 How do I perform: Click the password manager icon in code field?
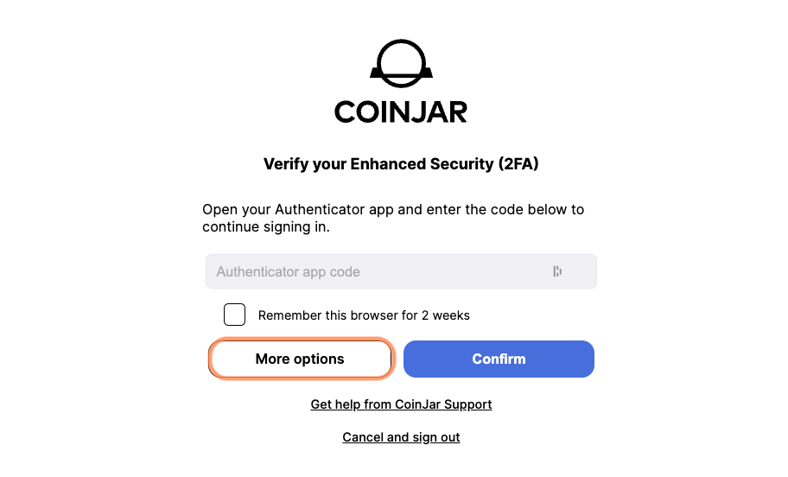coord(557,271)
